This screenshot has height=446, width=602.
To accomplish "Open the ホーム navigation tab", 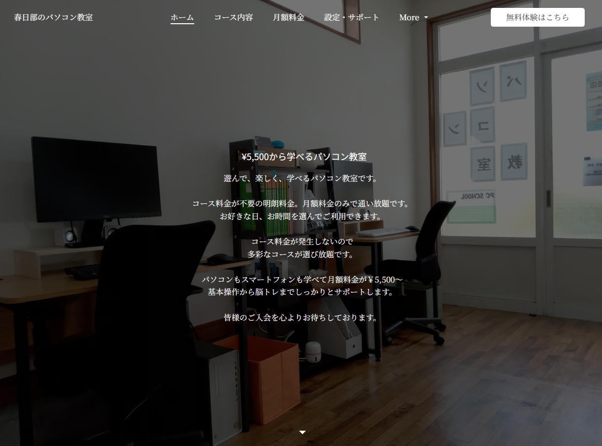I will click(182, 17).
